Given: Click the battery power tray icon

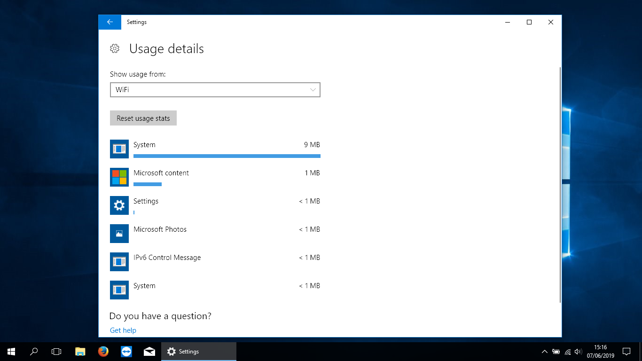Looking at the screenshot, I should pos(556,352).
